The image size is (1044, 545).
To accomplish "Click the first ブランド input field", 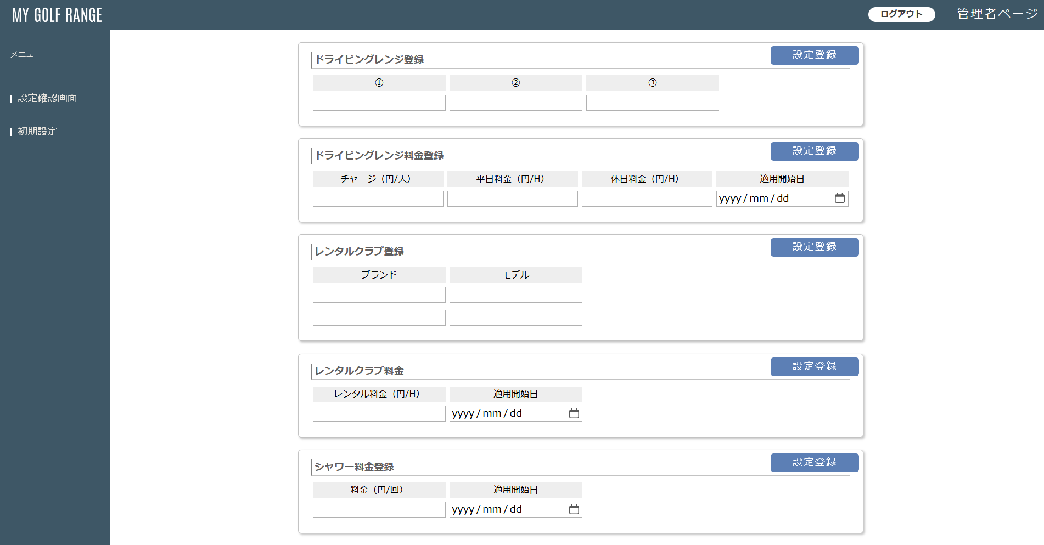I will click(x=379, y=295).
